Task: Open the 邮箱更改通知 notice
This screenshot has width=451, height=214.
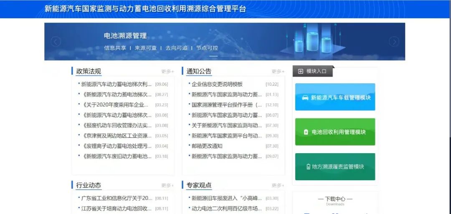Action: click(x=207, y=146)
